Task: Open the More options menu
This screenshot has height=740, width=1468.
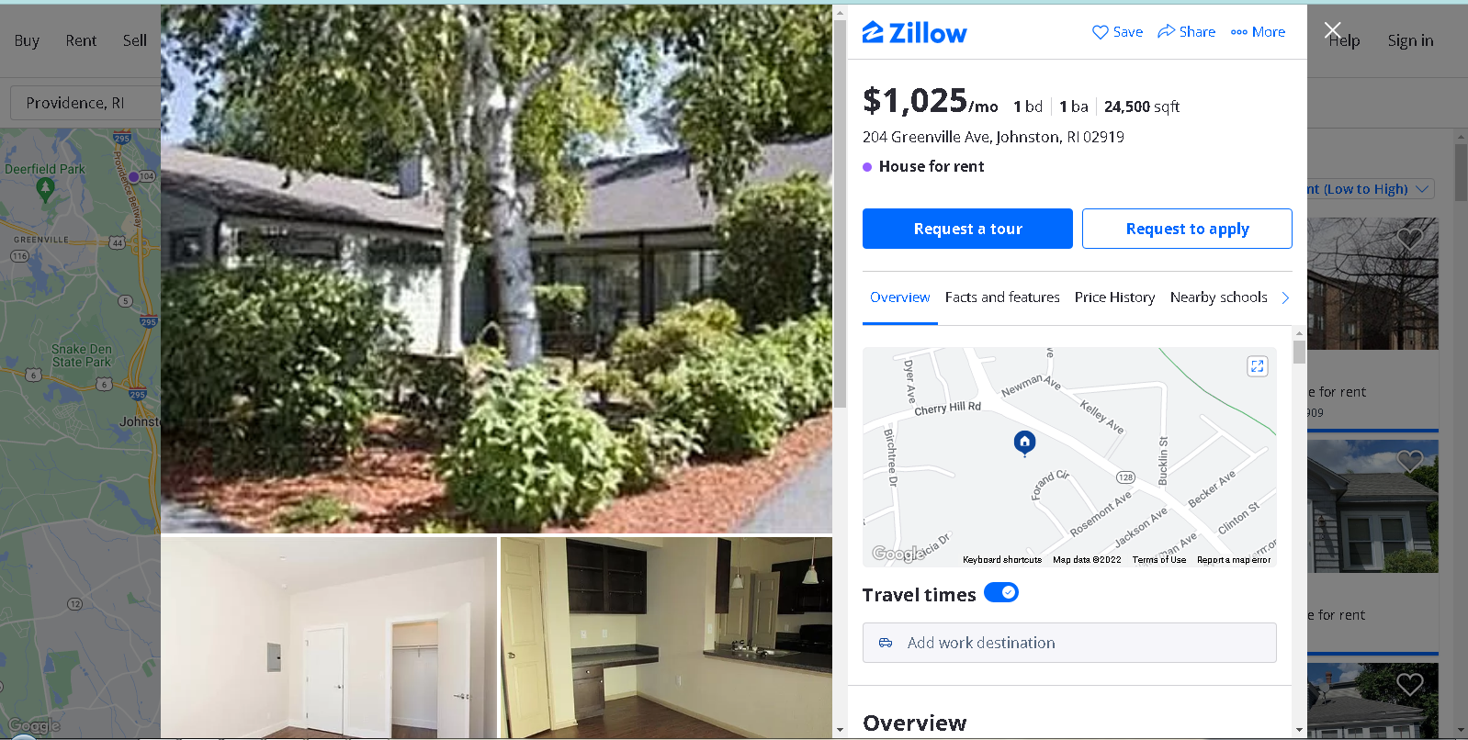Action: [1258, 32]
